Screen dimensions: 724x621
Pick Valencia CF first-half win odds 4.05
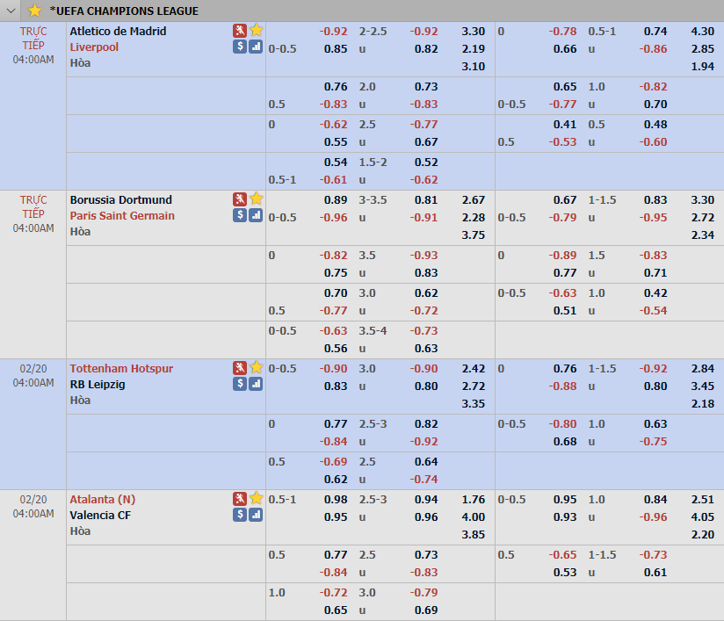(702, 517)
